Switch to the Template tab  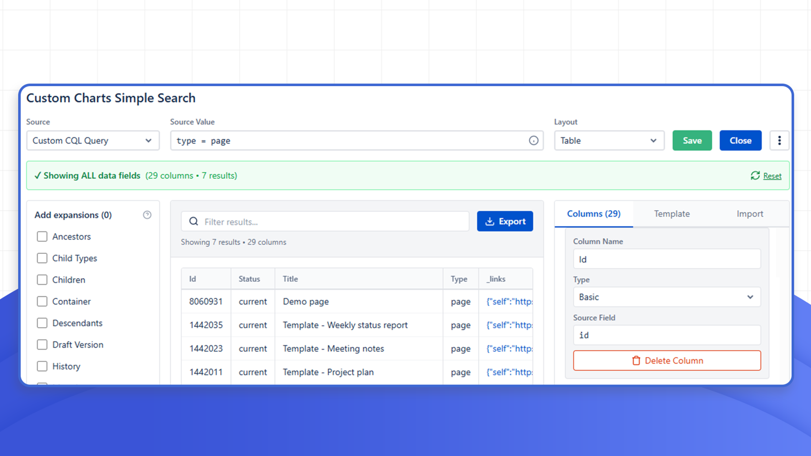coord(672,213)
